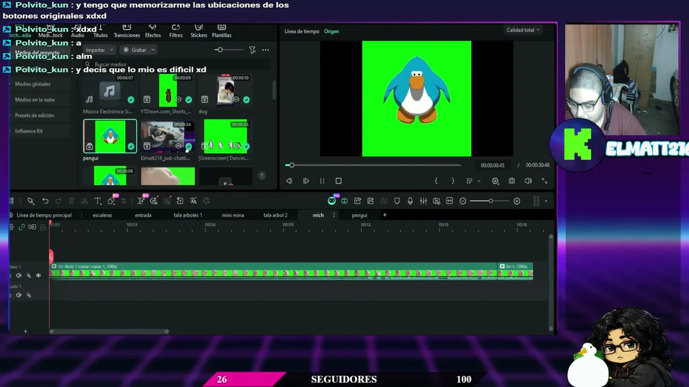689x387 pixels.
Task: Zoom out the timeline with minus button
Action: coord(463,201)
